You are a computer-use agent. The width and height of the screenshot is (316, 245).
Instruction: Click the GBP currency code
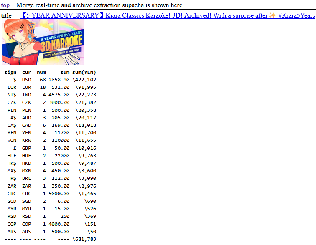point(27,148)
